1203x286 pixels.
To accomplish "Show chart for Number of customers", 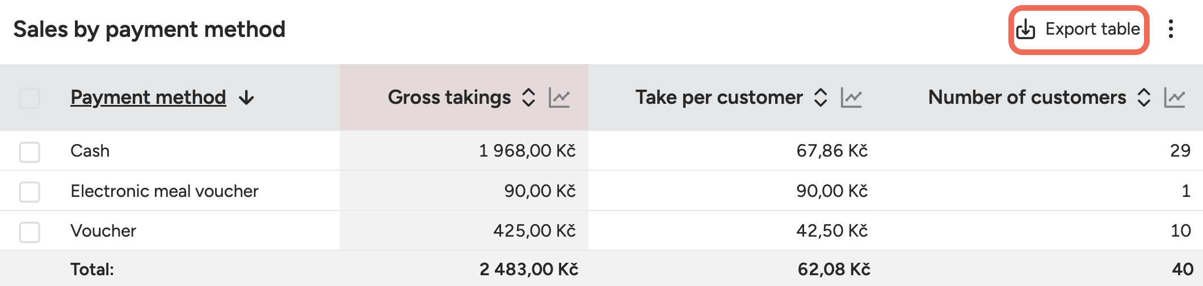I will 1175,98.
